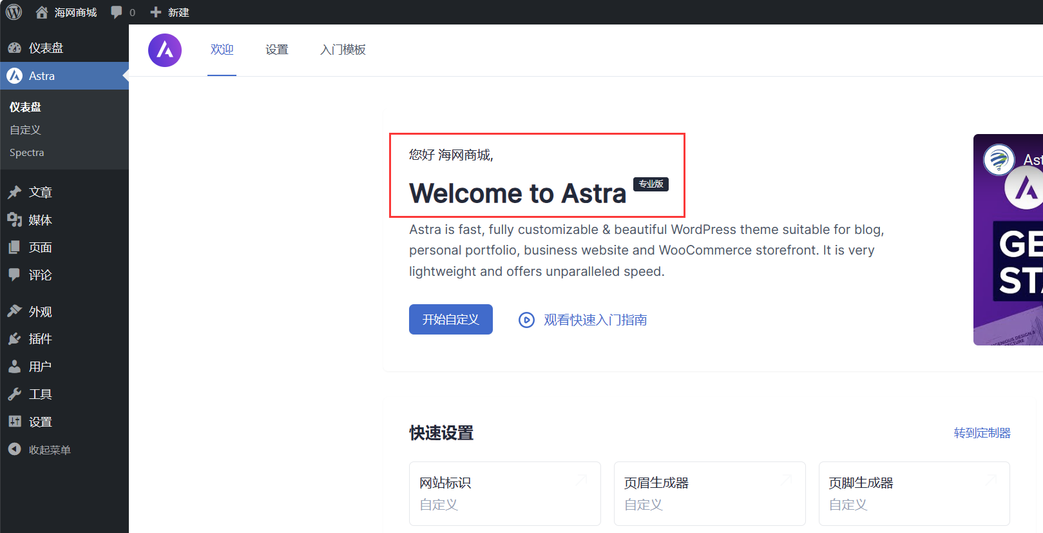This screenshot has height=533, width=1043.
Task: Open Spectra submenu item
Action: [27, 153]
